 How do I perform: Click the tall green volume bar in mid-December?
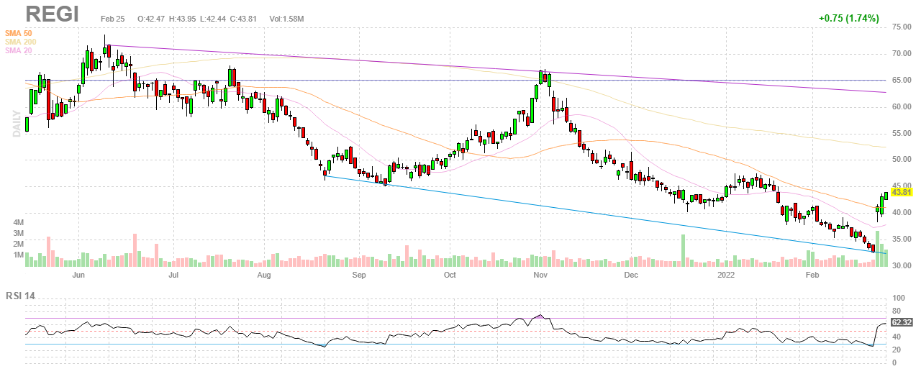[683, 251]
